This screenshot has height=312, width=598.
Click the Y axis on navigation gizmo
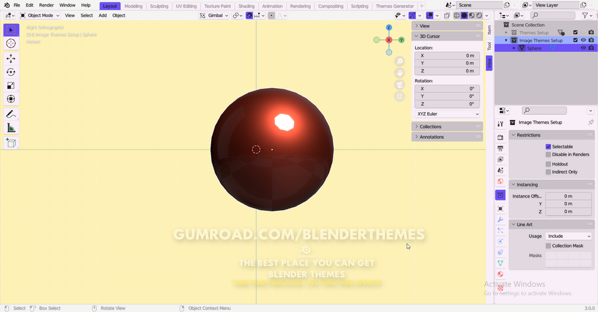[401, 40]
